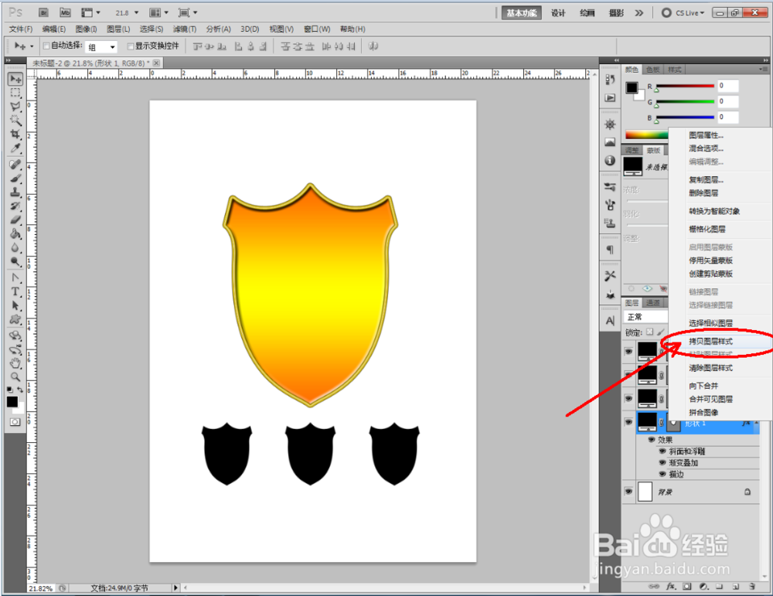Toggle visibility of 渐变叠加 effect
The width and height of the screenshot is (773, 596).
(662, 462)
